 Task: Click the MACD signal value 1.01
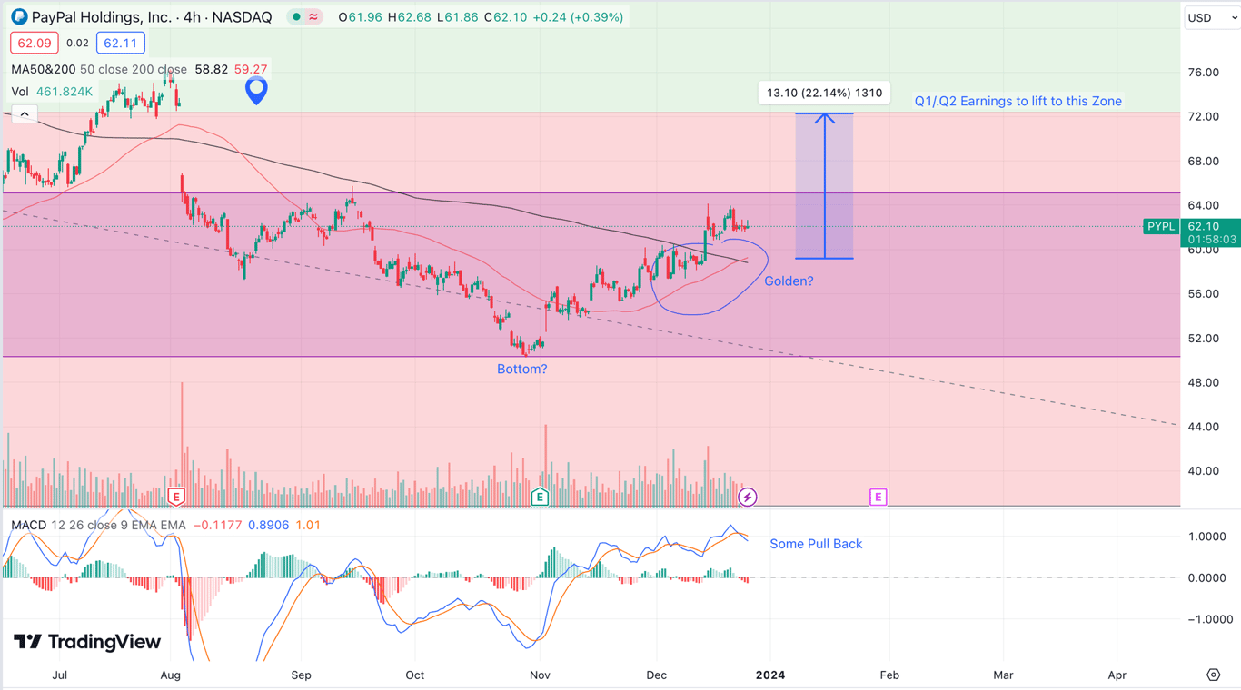(x=308, y=525)
